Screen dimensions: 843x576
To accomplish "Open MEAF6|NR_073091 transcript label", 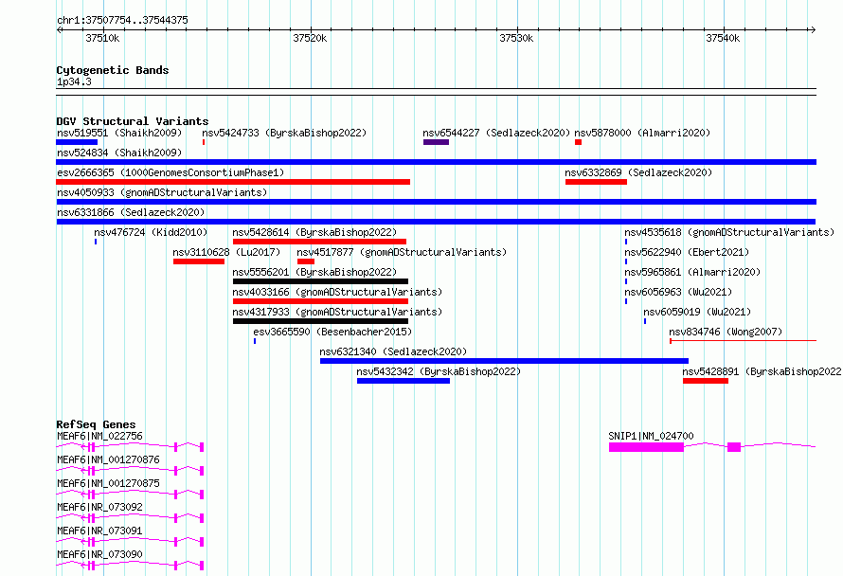I will pyautogui.click(x=100, y=531).
